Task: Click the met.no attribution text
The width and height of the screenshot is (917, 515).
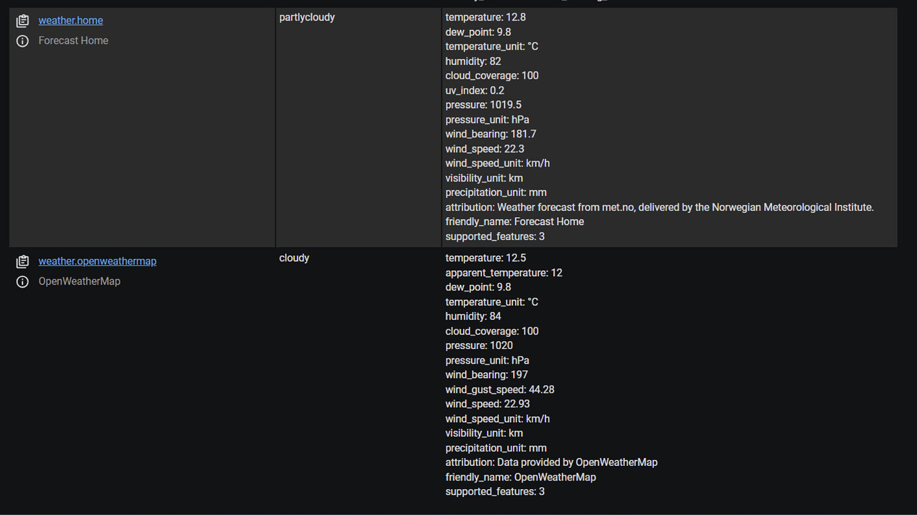Action: point(659,207)
